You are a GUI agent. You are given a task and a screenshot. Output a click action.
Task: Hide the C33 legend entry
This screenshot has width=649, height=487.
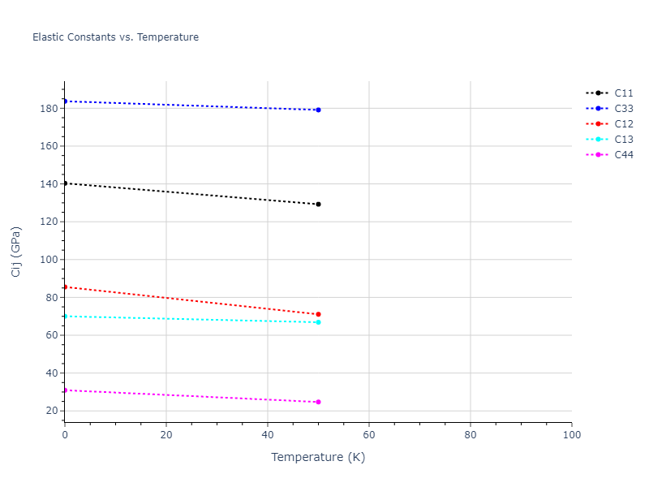(x=623, y=109)
